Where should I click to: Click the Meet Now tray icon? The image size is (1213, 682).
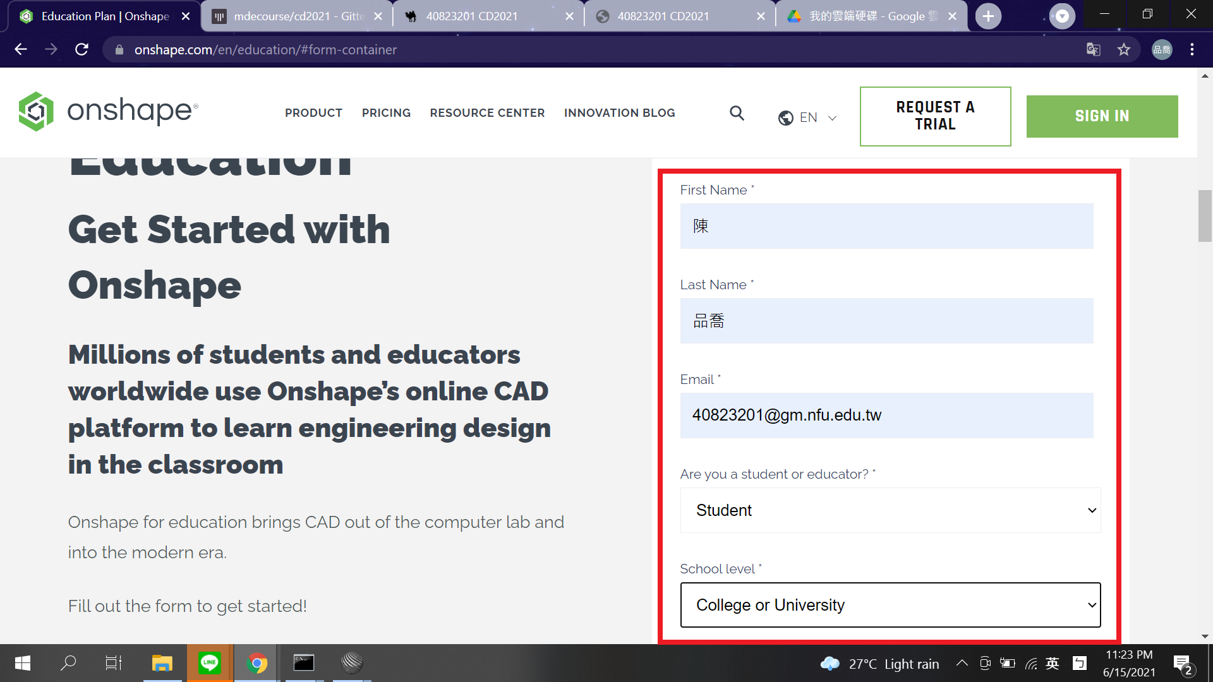tap(985, 663)
